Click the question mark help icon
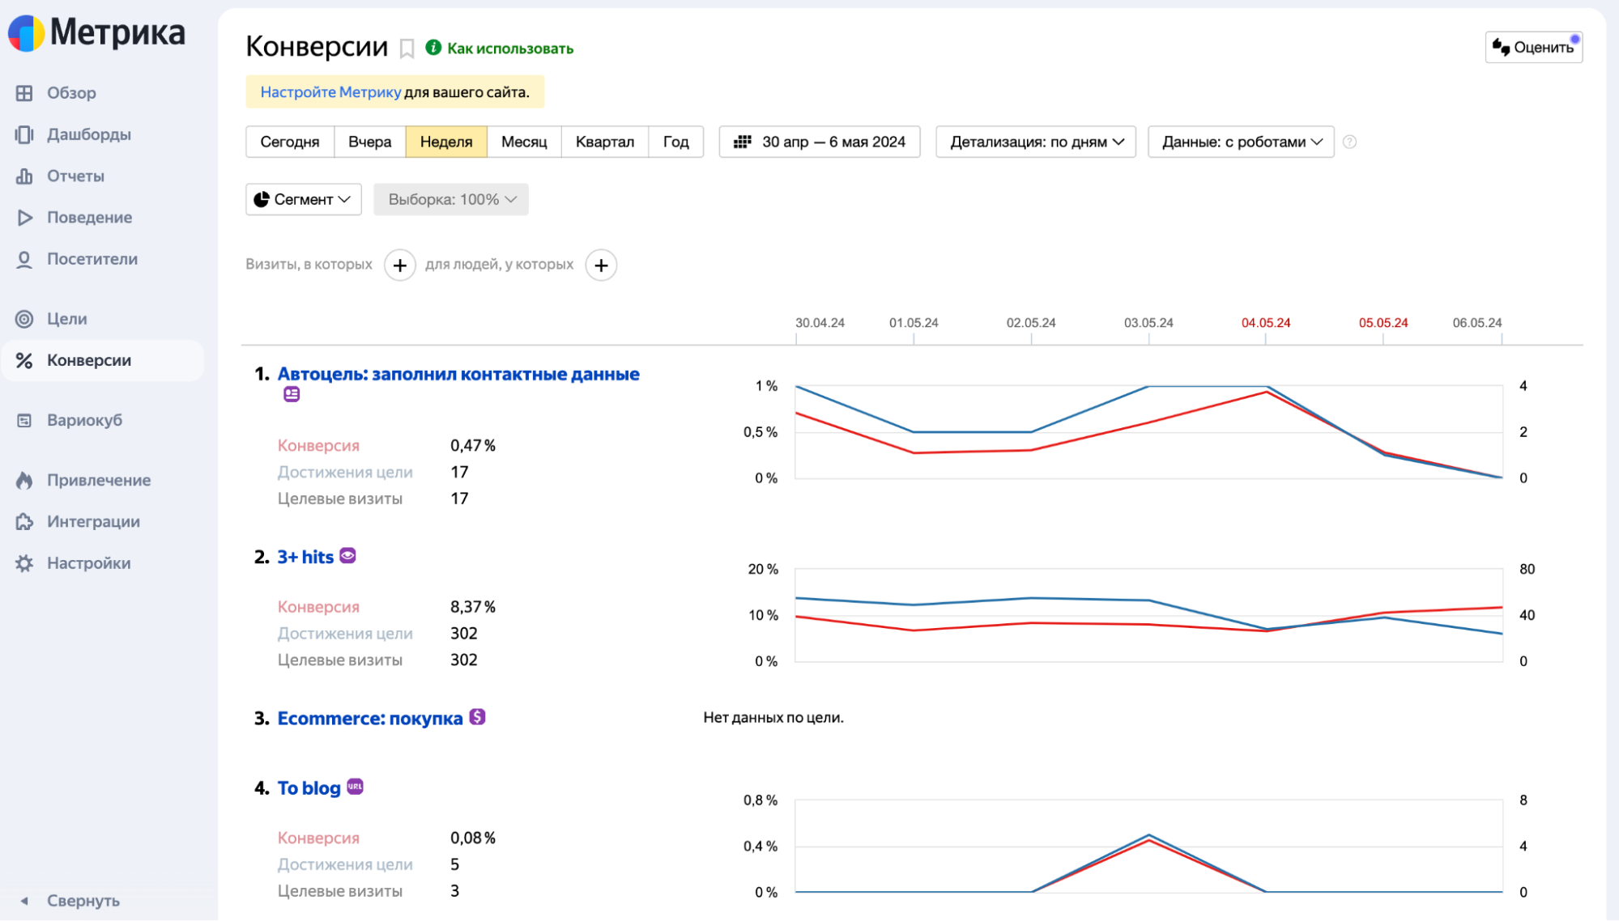The image size is (1619, 921). tap(1349, 142)
